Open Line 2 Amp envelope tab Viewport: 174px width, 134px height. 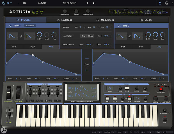click(159, 47)
